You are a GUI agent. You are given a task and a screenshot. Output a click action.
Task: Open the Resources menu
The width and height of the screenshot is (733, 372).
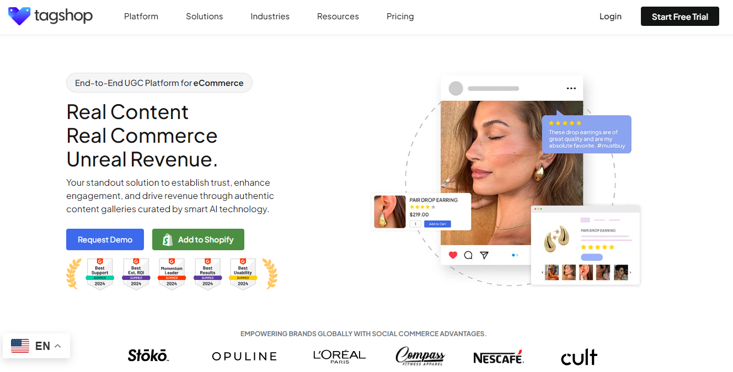338,17
